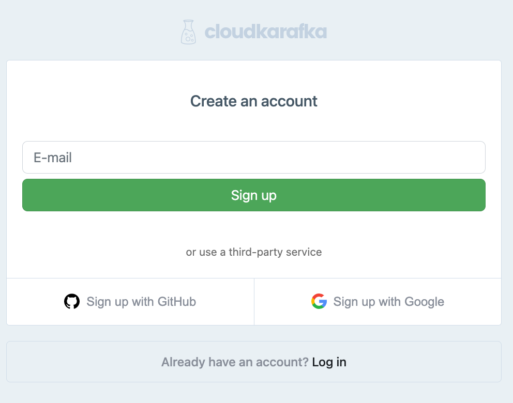Click the GitHub octocat icon
Screen dimensions: 513x403
tap(72, 301)
